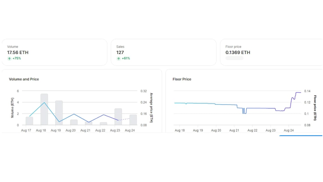323x182 pixels.
Task: Click the dotted projected price line segment
Action: coord(124,119)
